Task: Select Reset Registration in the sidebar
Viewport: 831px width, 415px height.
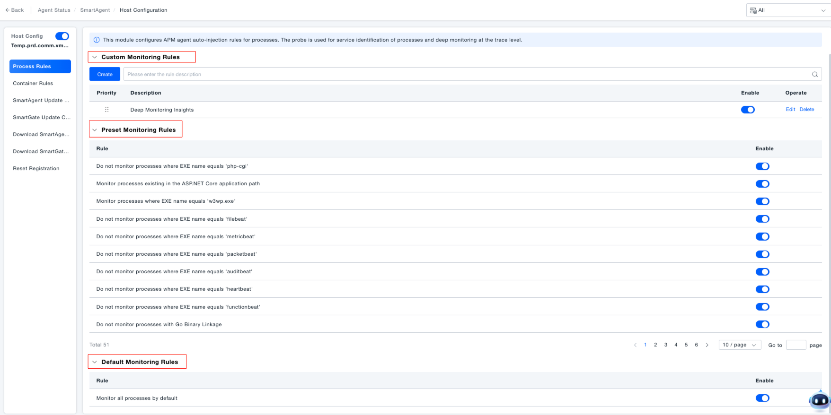Action: tap(36, 168)
